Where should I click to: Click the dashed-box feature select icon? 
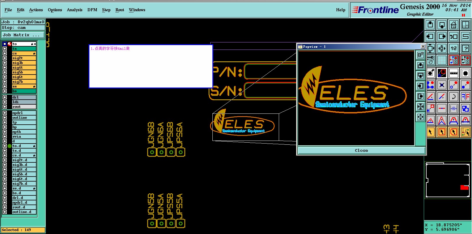(466, 73)
